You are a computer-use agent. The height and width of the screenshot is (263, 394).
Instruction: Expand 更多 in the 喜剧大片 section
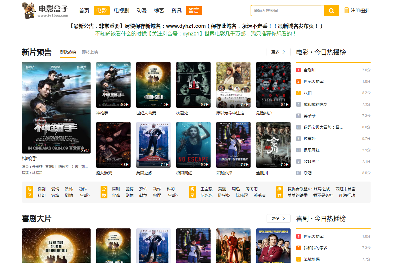point(278,218)
